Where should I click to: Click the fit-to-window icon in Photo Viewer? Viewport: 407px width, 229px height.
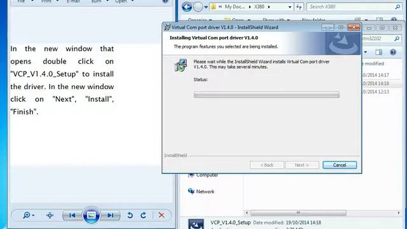point(50,215)
